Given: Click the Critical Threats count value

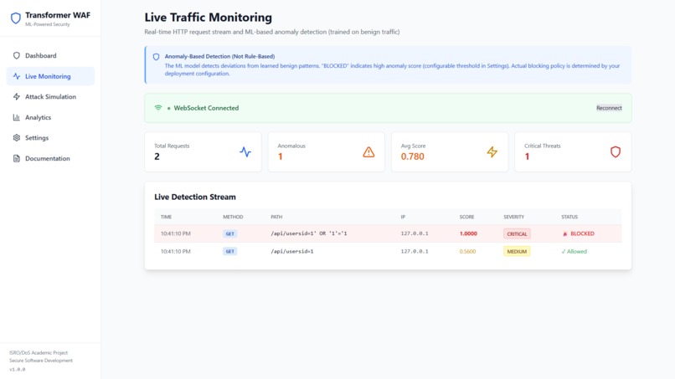Looking at the screenshot, I should [527, 156].
